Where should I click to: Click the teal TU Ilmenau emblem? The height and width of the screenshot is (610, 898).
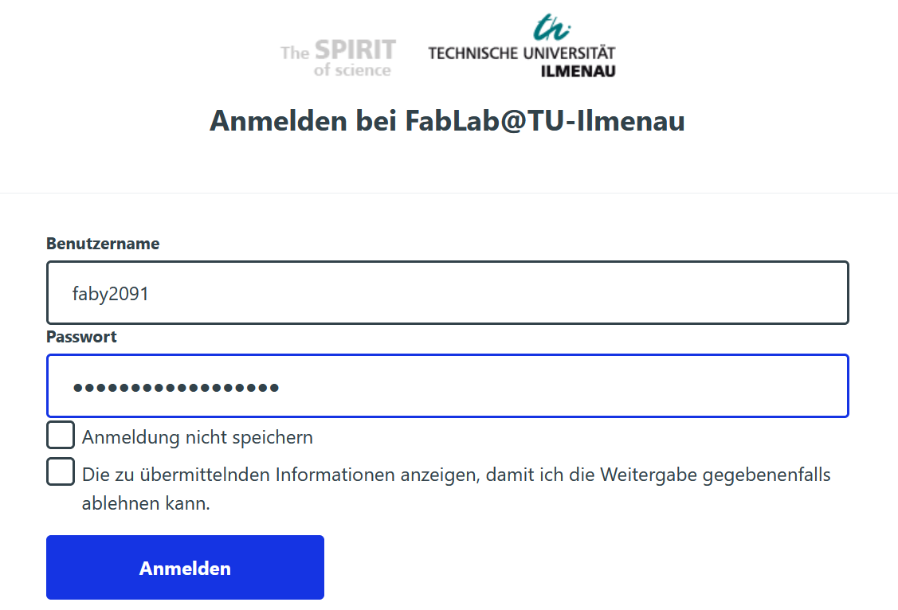(552, 28)
